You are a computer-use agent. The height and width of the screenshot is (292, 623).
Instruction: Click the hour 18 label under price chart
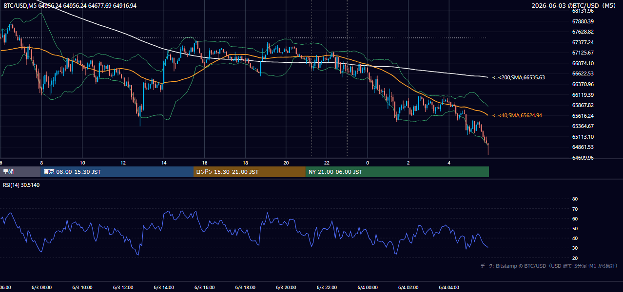tap(246, 163)
